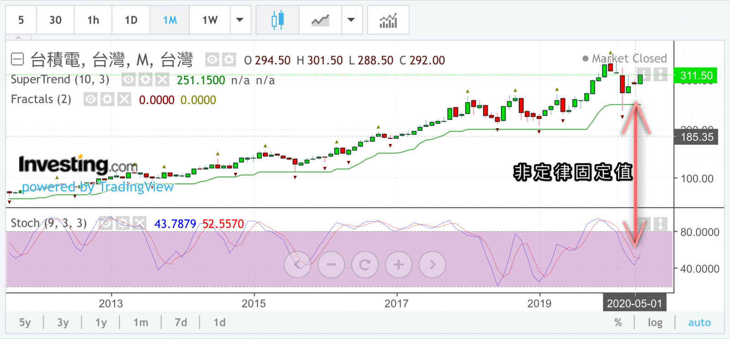Viewport: 730px width, 339px height.
Task: Click SuperTrend value 251.1500
Action: [x=201, y=80]
